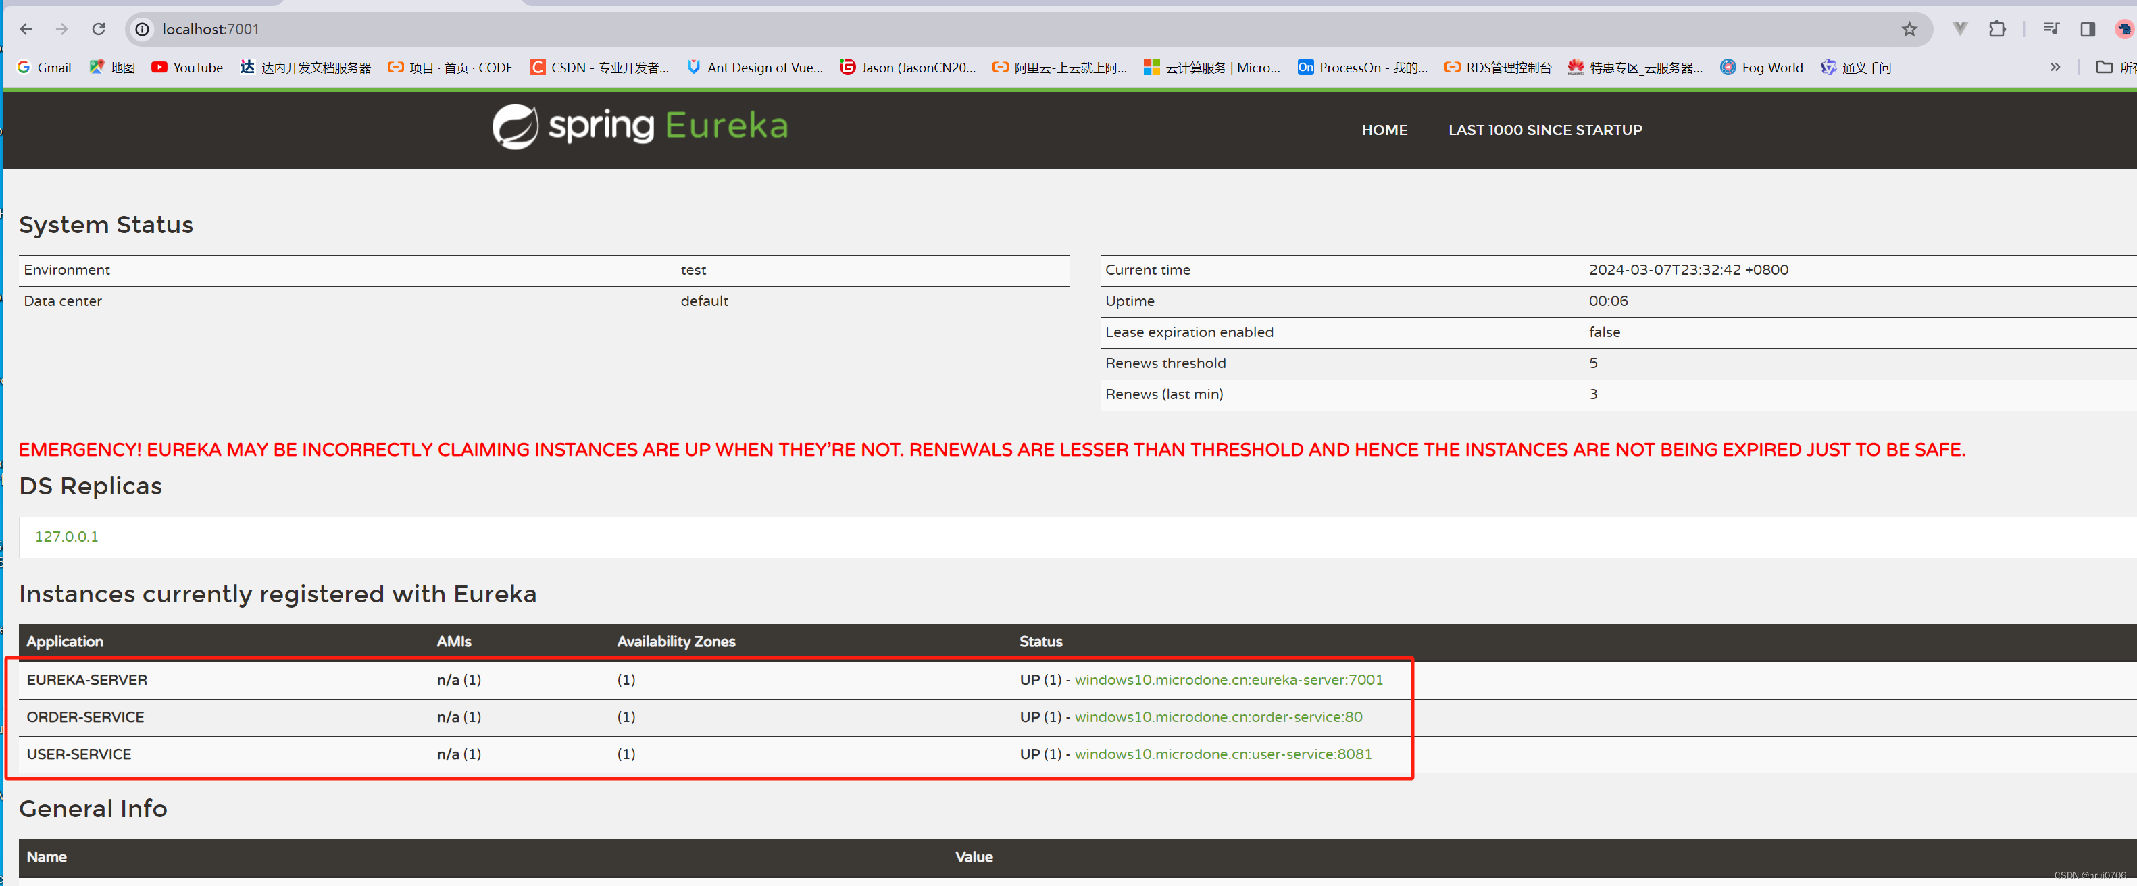Screen dimensions: 2137x886
Task: Click the Data center value default
Action: pos(704,301)
